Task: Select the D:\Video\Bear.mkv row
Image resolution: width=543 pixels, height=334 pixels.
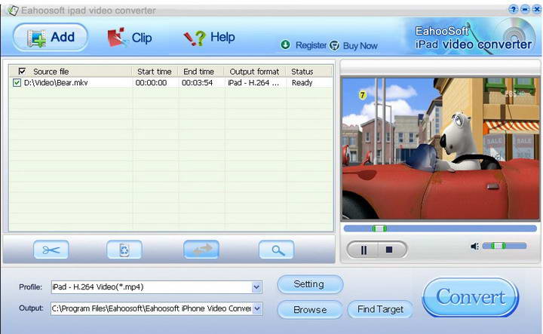Action: [170, 82]
